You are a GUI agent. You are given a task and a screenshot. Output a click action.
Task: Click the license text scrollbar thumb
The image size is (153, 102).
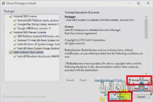(x=146, y=29)
